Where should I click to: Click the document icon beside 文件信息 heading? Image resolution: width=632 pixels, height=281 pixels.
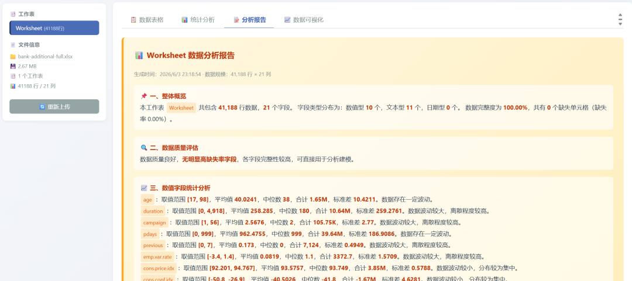point(13,45)
